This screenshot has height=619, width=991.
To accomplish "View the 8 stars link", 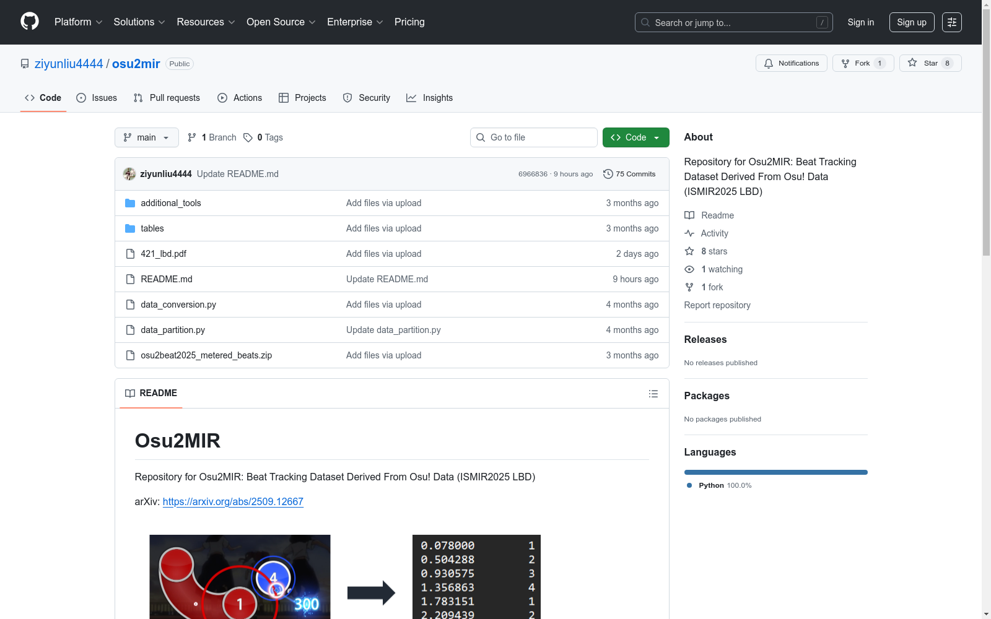I will 706,251.
